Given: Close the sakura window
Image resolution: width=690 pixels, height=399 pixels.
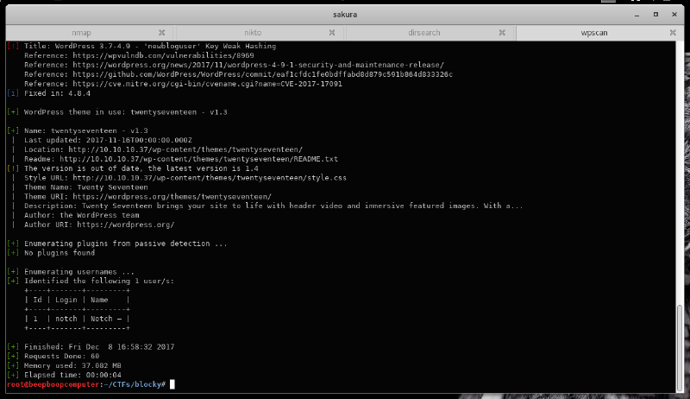Looking at the screenshot, I should [x=674, y=13].
